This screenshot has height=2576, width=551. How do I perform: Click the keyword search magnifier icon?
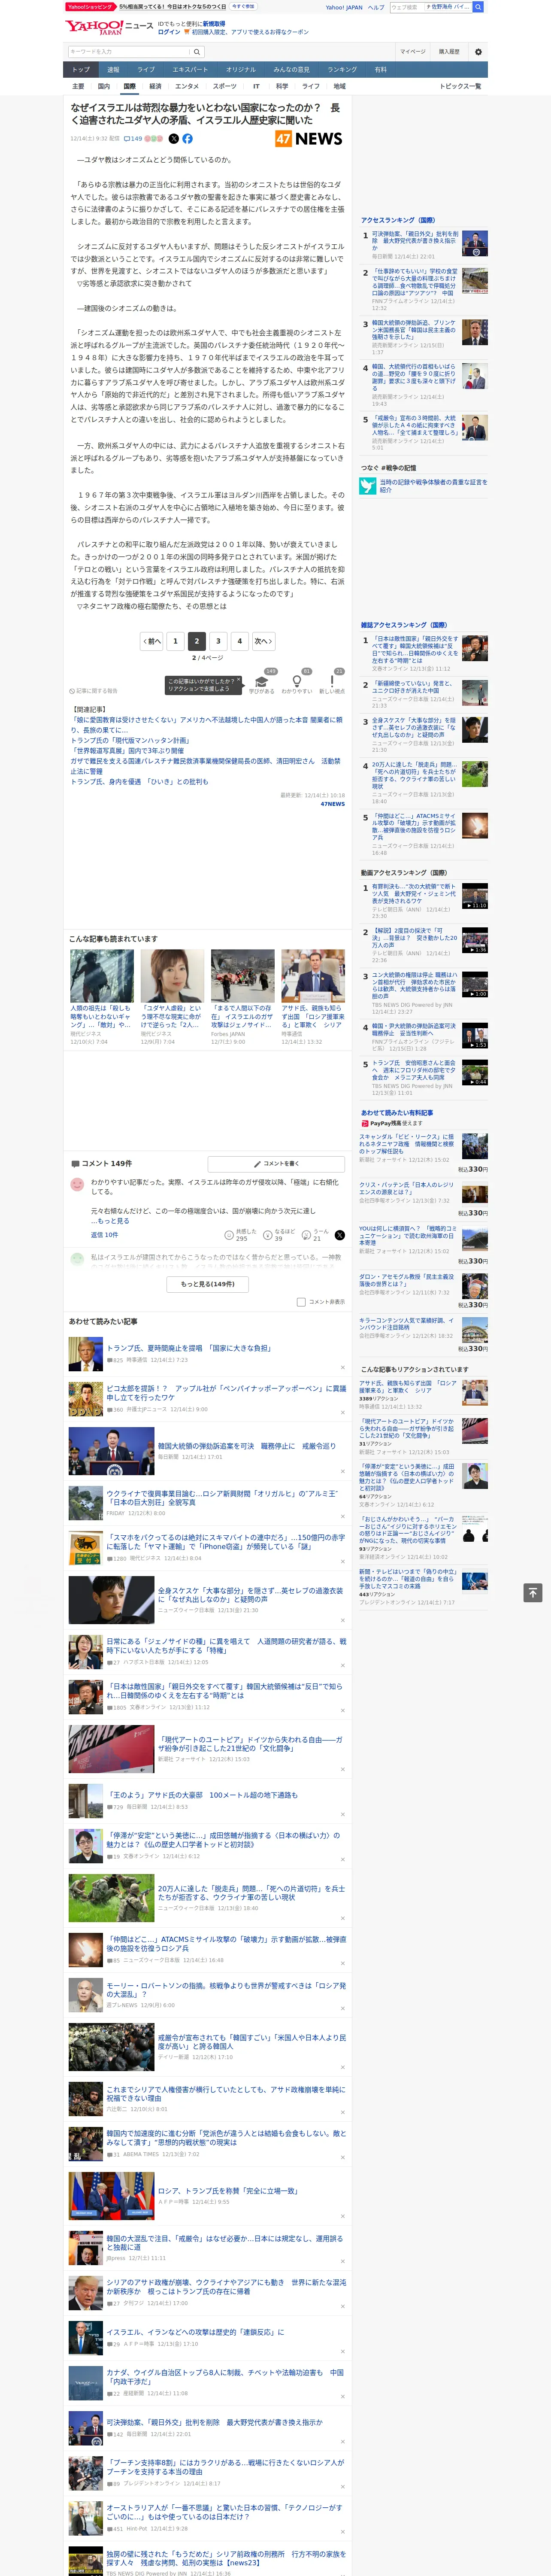[x=196, y=52]
